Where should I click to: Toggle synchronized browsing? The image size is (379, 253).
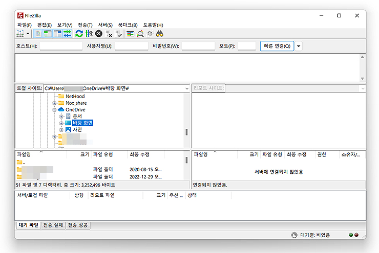[x=150, y=34]
